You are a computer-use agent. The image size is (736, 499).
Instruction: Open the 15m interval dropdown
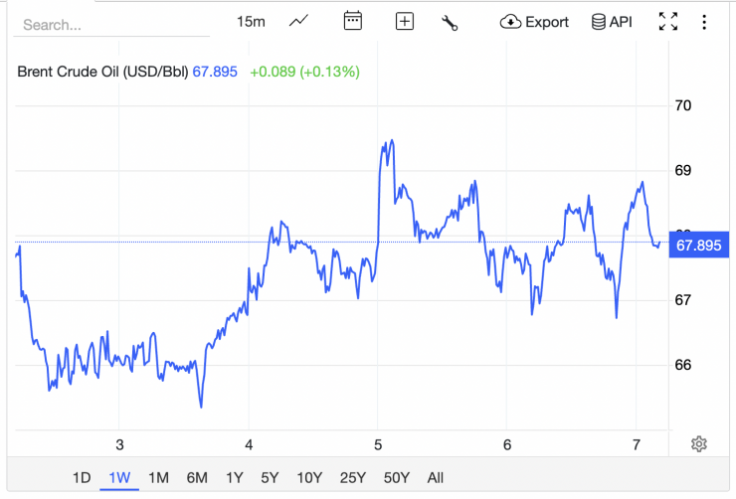(x=251, y=22)
